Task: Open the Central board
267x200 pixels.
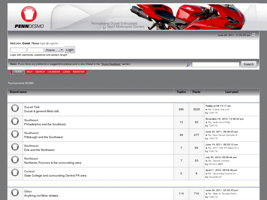Action: [29, 171]
